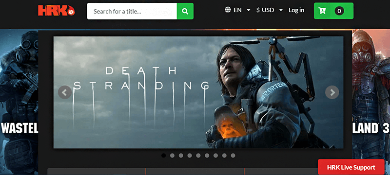Advance carousel with right arrow
The width and height of the screenshot is (390, 175).
[332, 92]
